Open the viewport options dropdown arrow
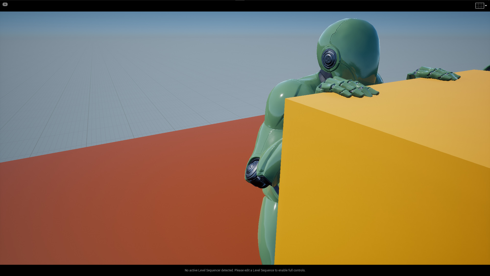 5,4
